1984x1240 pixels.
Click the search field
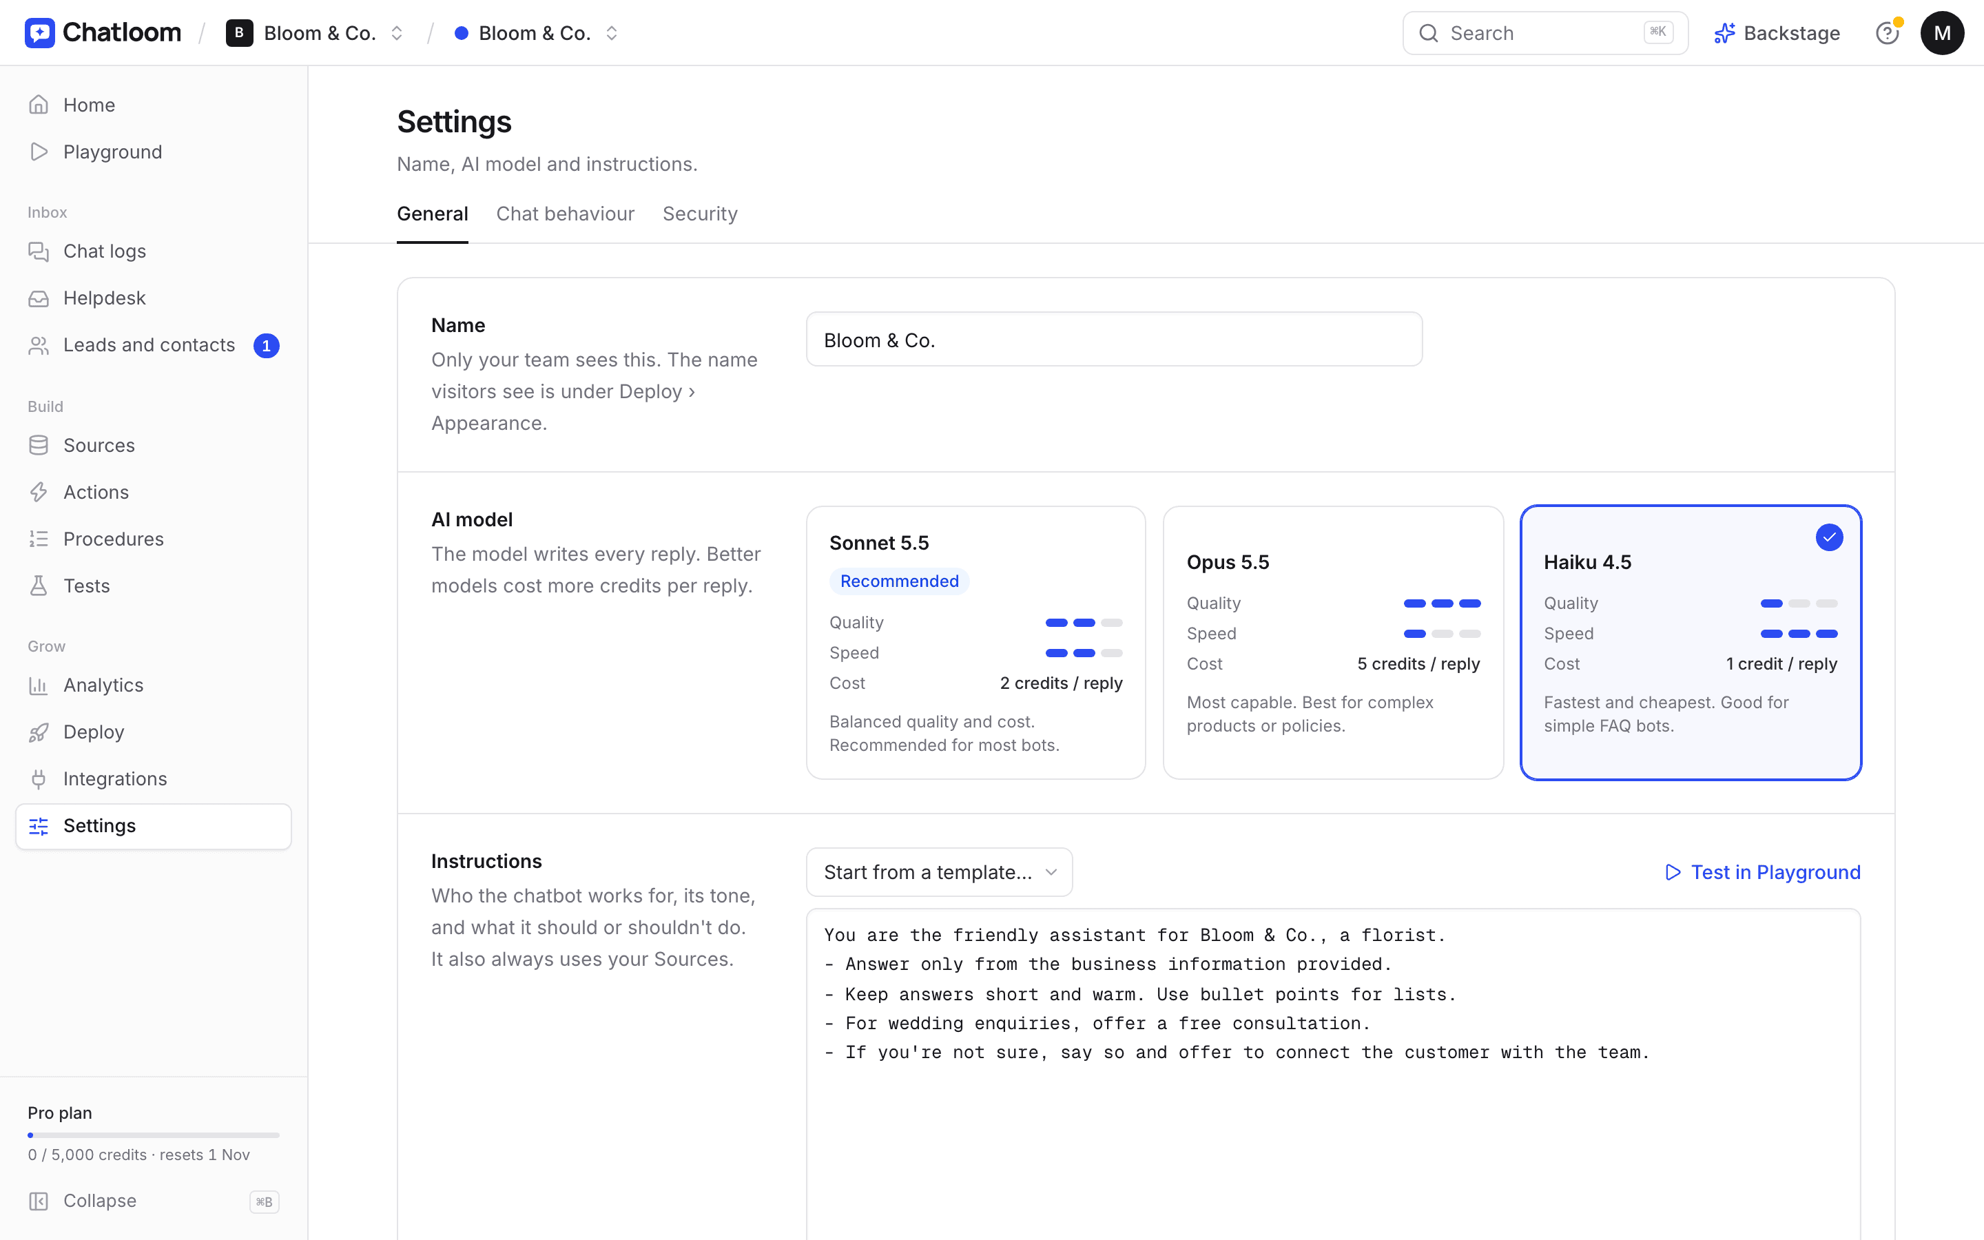coord(1544,33)
